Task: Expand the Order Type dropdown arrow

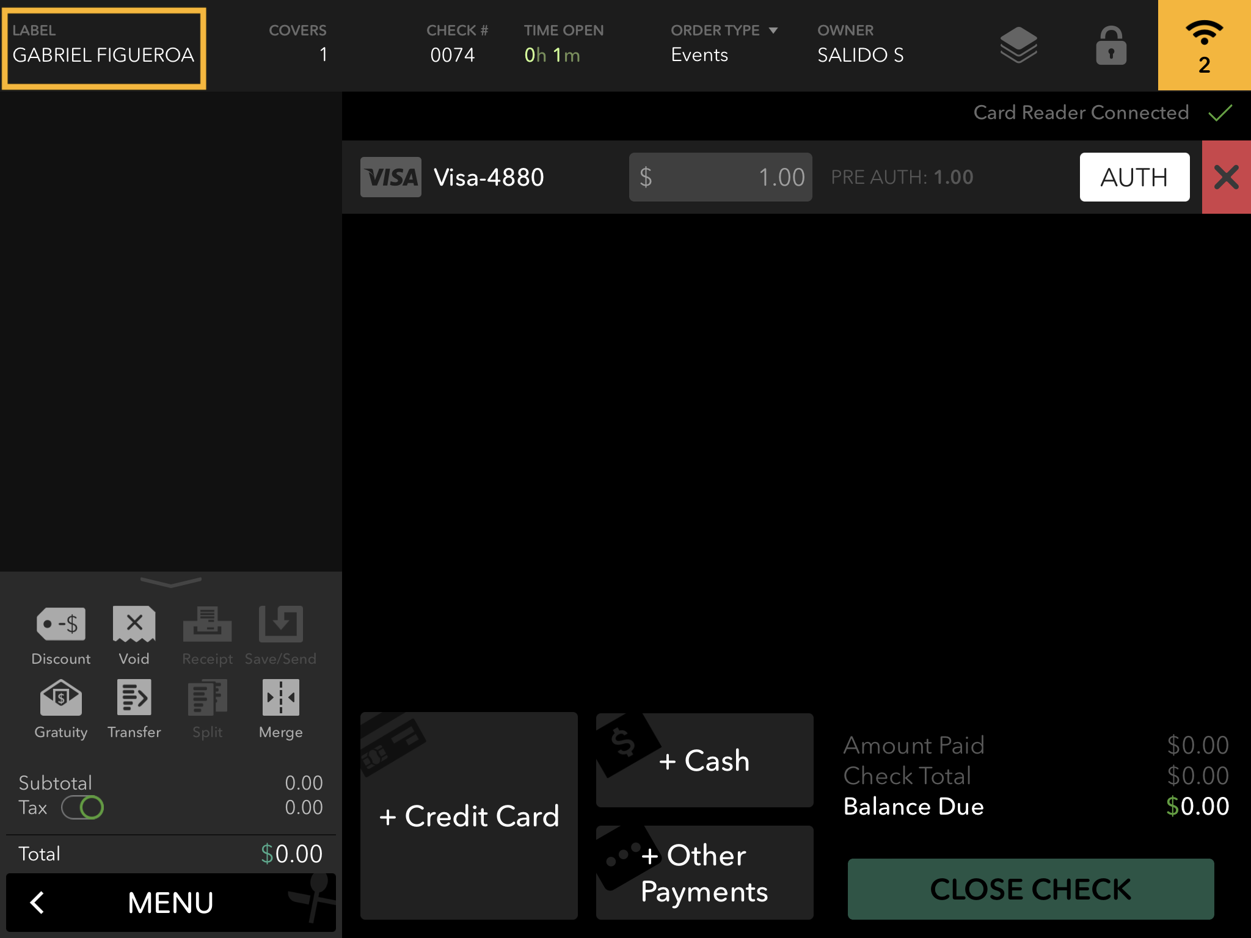Action: click(x=773, y=31)
